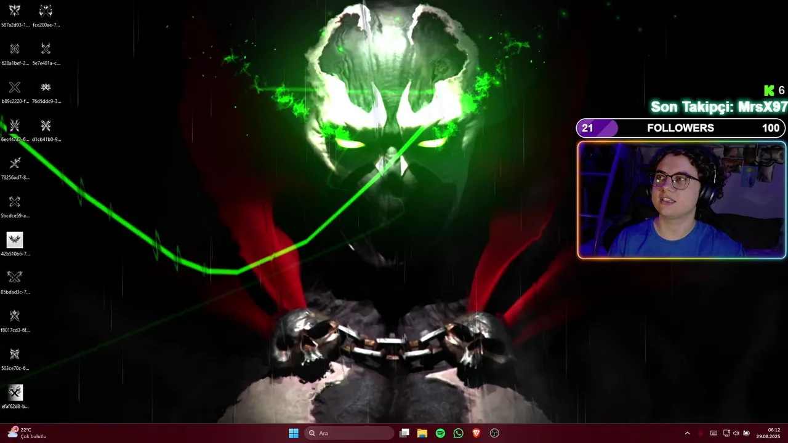Open the clock and date 06:12 panel

tap(768, 433)
